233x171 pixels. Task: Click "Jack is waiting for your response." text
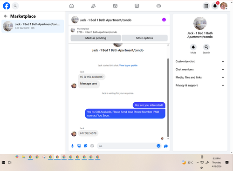(x=117, y=93)
